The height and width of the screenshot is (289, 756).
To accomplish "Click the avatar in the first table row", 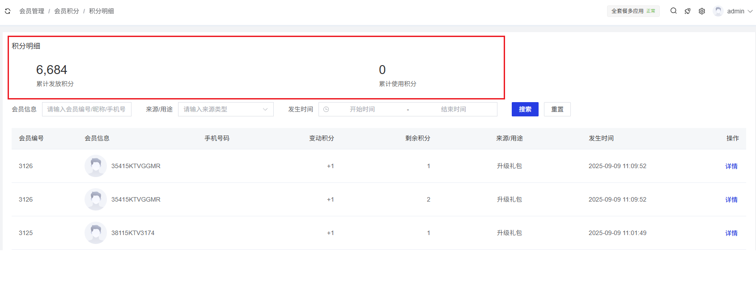I will (95, 166).
